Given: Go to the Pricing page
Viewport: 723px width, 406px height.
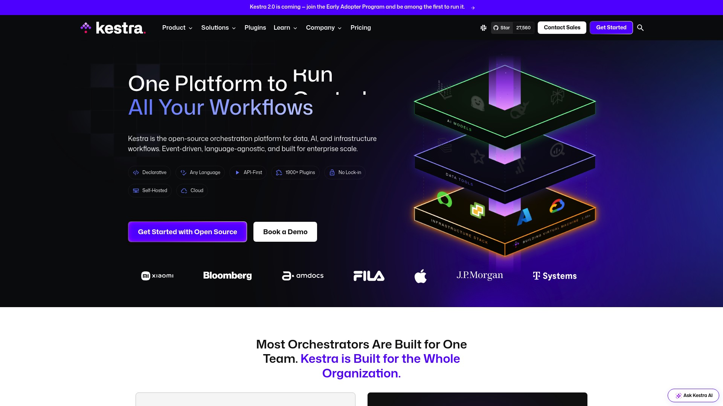Looking at the screenshot, I should click(x=361, y=28).
